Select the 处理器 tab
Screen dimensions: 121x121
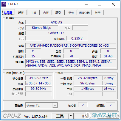click(x=8, y=12)
